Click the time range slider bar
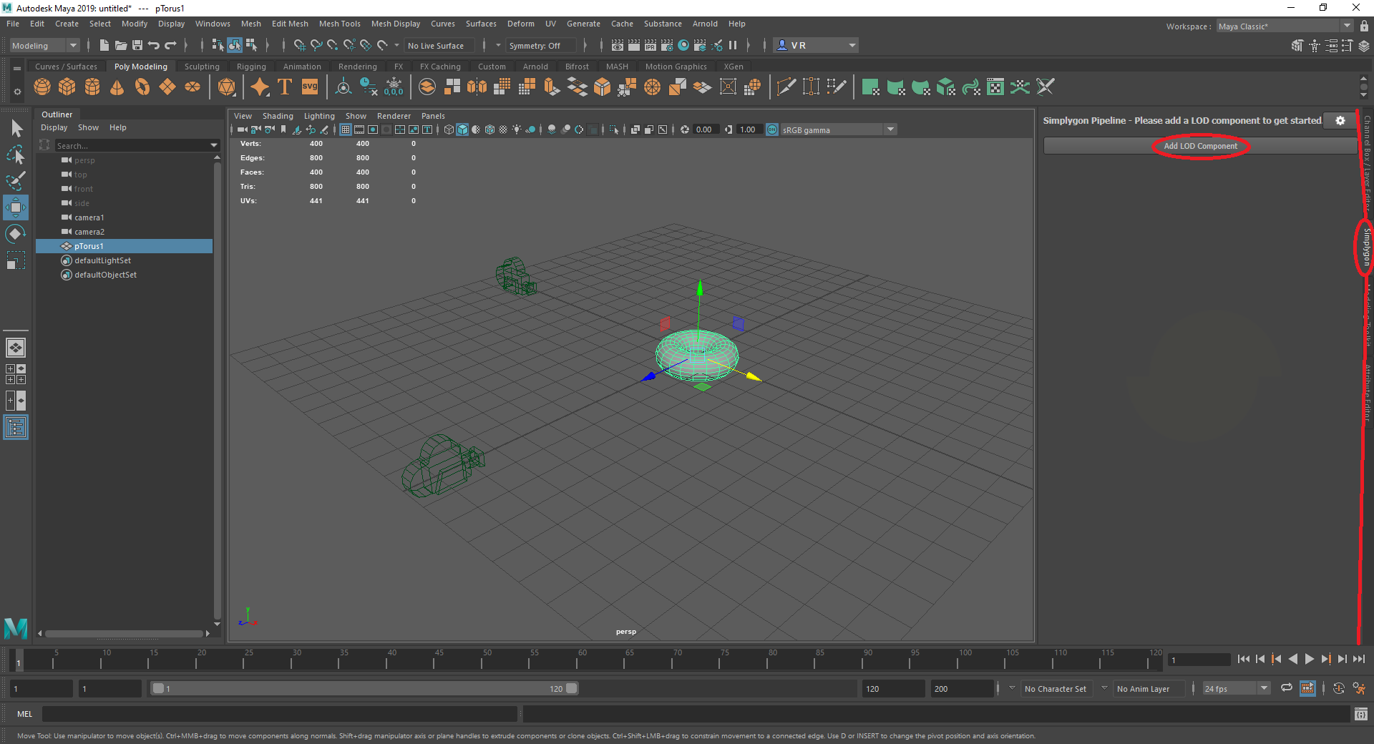The image size is (1374, 744). 365,689
